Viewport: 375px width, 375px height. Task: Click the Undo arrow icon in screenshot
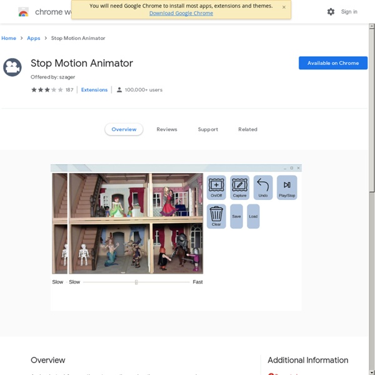click(263, 187)
